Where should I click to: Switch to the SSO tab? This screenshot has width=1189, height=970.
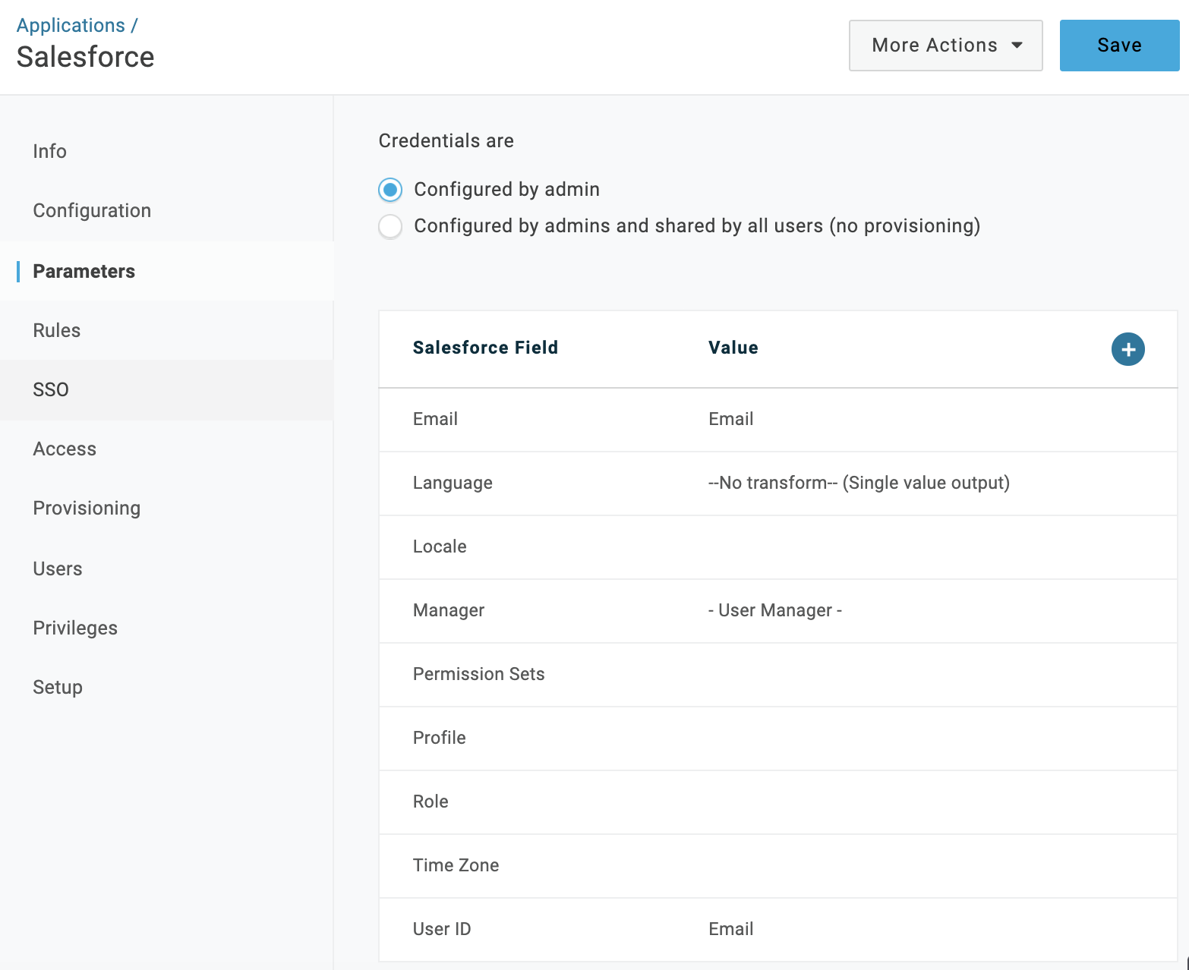pyautogui.click(x=166, y=389)
